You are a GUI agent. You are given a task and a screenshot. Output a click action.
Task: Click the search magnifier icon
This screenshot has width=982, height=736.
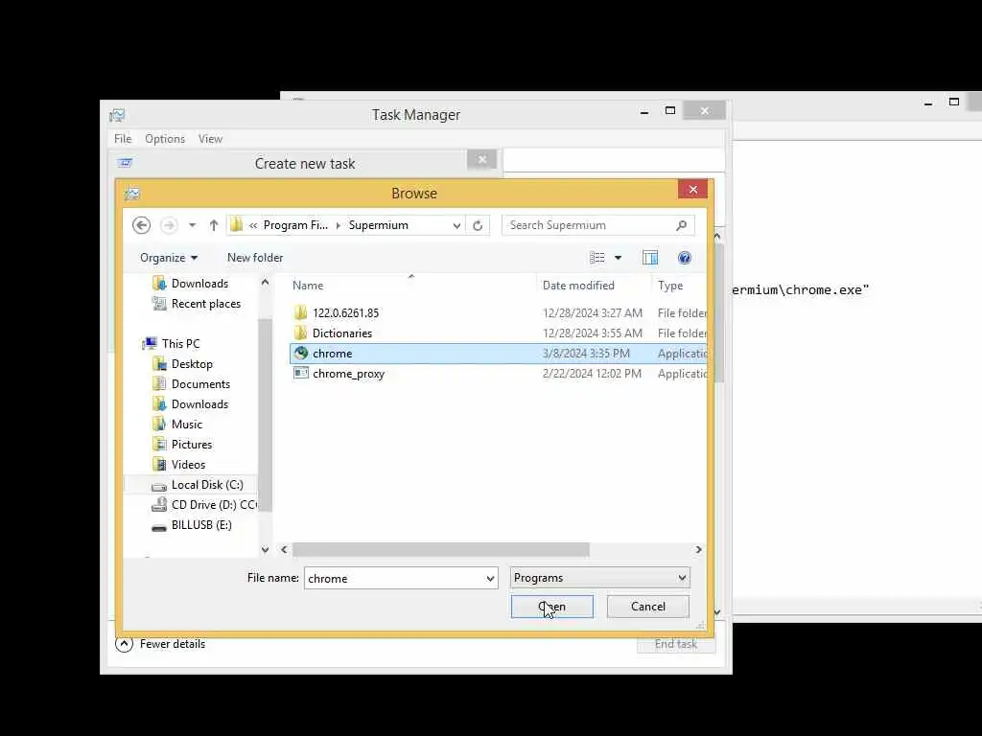pos(682,225)
